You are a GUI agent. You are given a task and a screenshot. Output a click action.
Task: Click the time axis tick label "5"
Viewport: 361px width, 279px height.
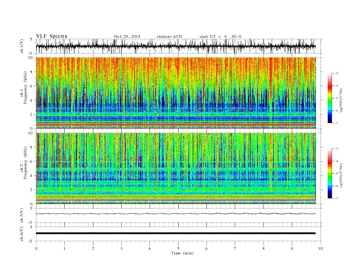click(178, 248)
